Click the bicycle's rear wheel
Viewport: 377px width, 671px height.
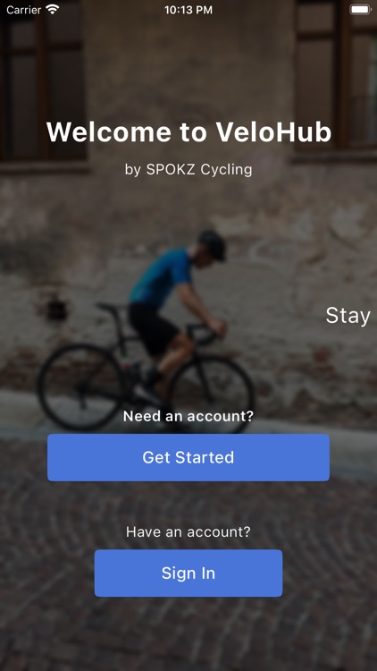pos(81,387)
